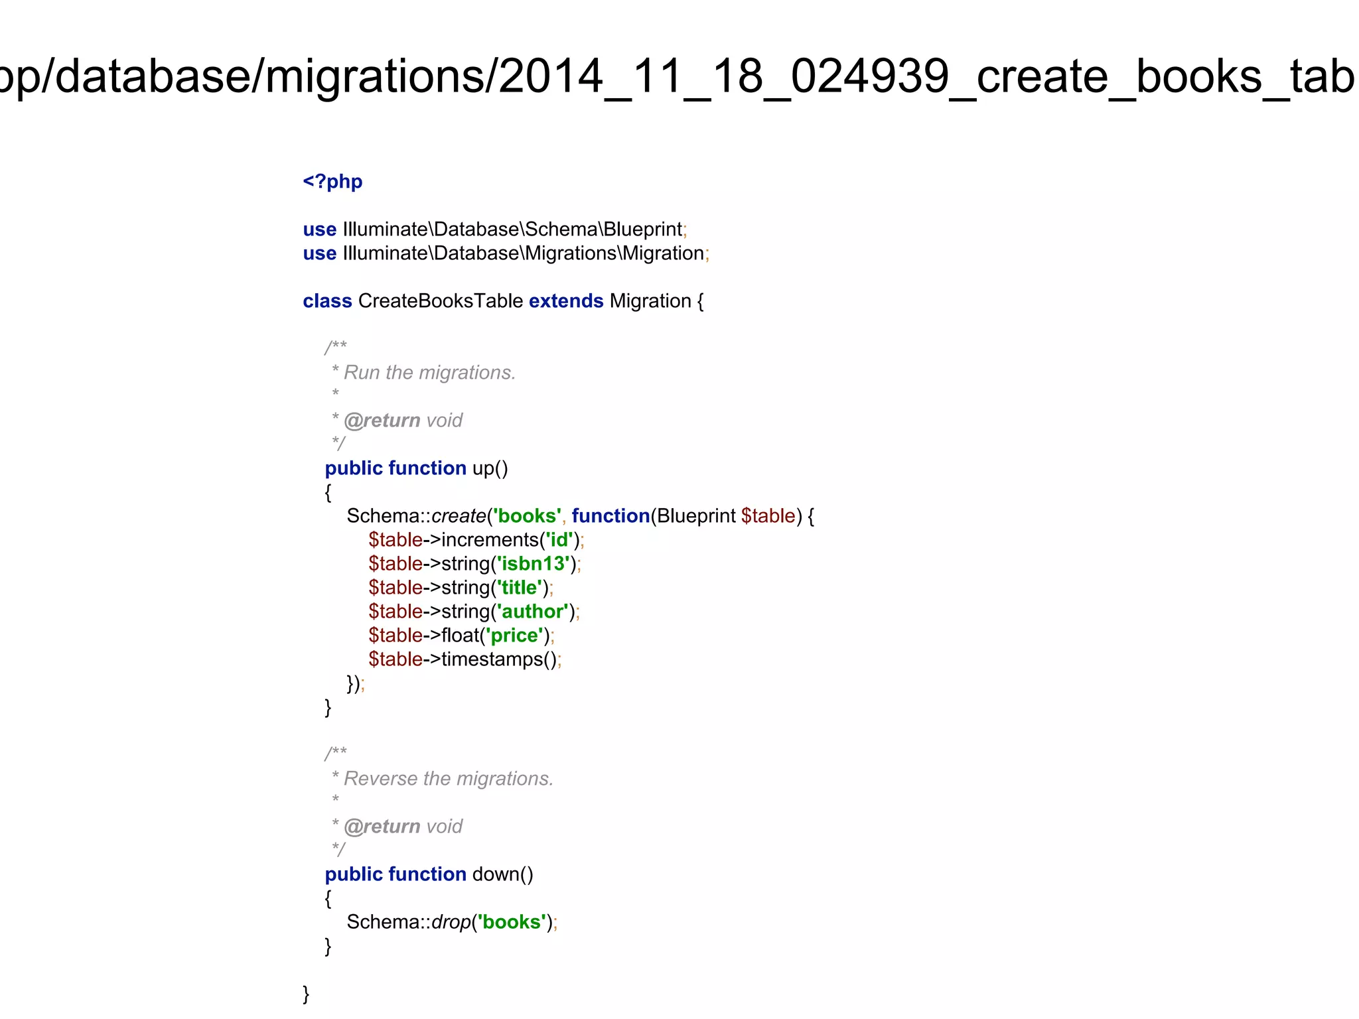1359x1019 pixels.
Task: Click the "Schema::drop('books');" line
Action: (x=453, y=922)
